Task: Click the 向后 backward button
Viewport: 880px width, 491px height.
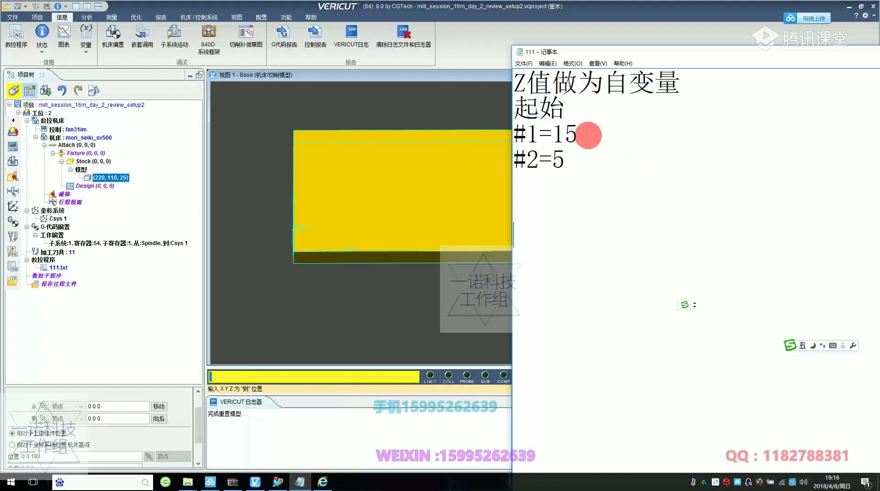Action: point(159,418)
